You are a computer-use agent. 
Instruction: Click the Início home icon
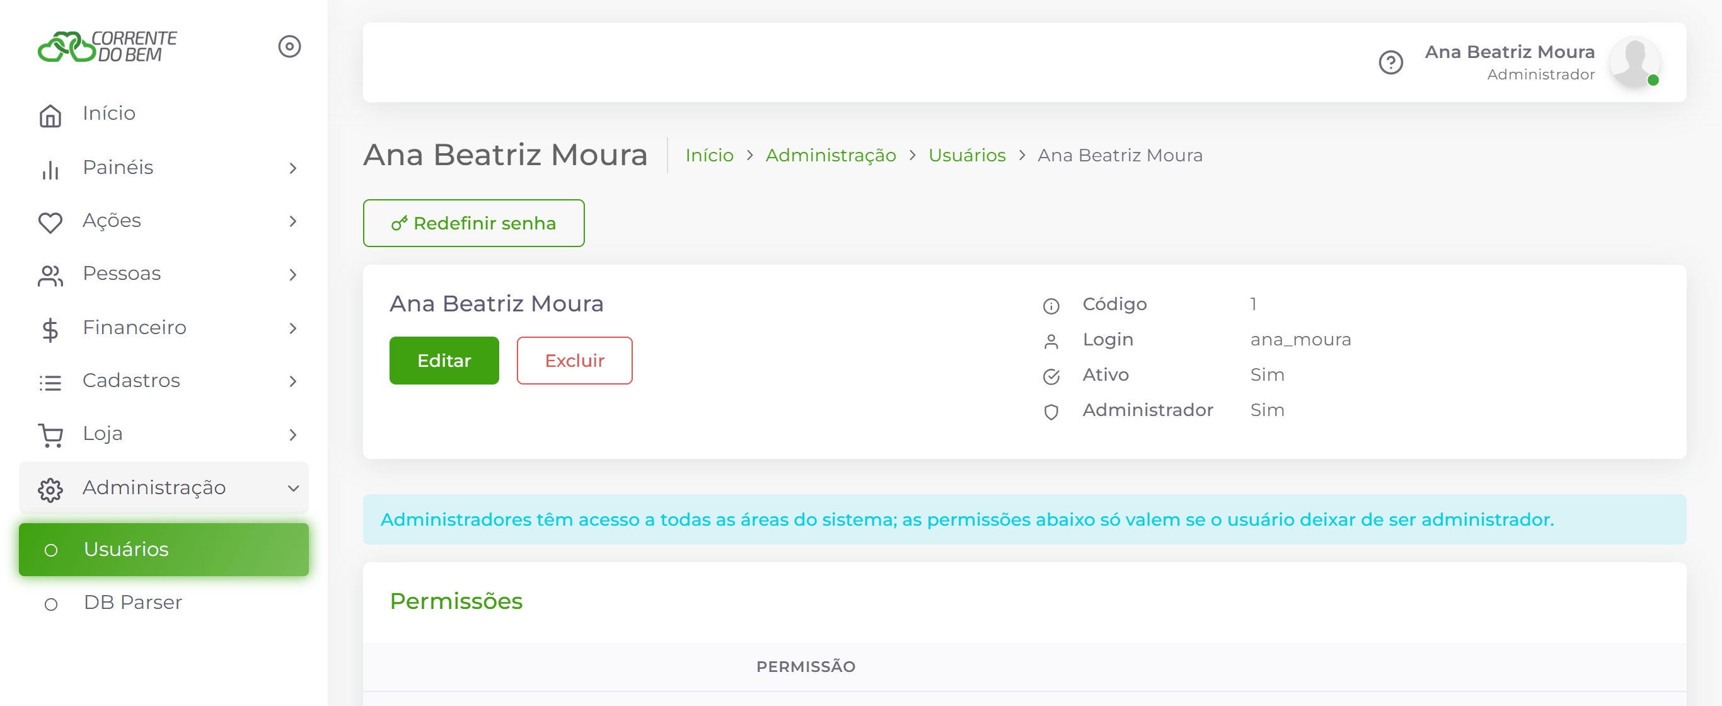pyautogui.click(x=50, y=115)
